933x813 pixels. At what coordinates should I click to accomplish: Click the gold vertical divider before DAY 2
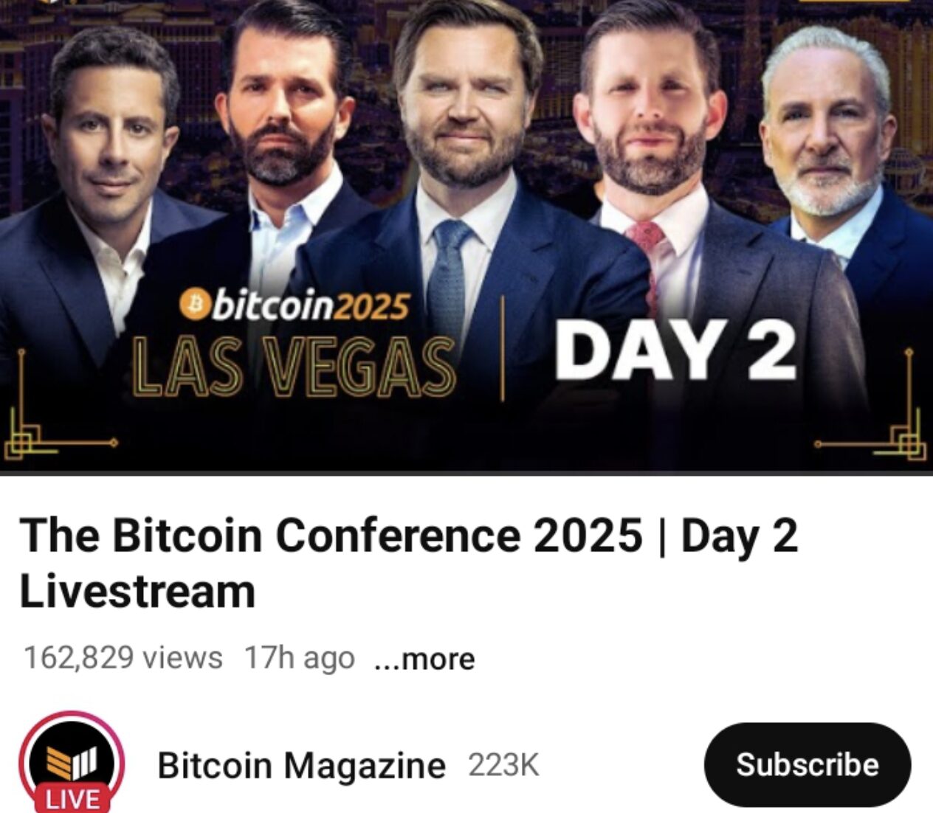coord(503,348)
